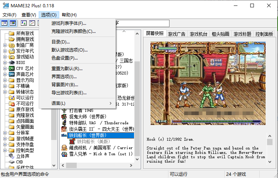Open 目录(D)... from Options menu
This screenshot has width=278, height=178.
coord(77,42)
